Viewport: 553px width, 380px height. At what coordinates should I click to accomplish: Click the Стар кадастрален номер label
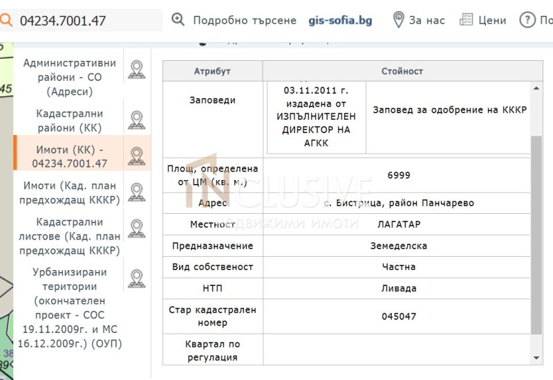(x=212, y=316)
